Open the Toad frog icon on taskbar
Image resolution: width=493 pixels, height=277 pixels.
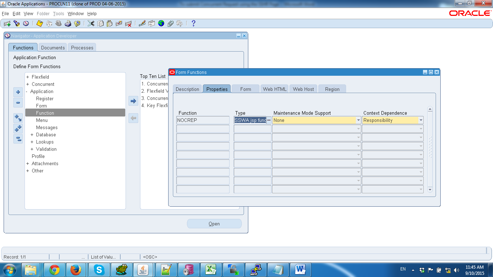[121, 269]
